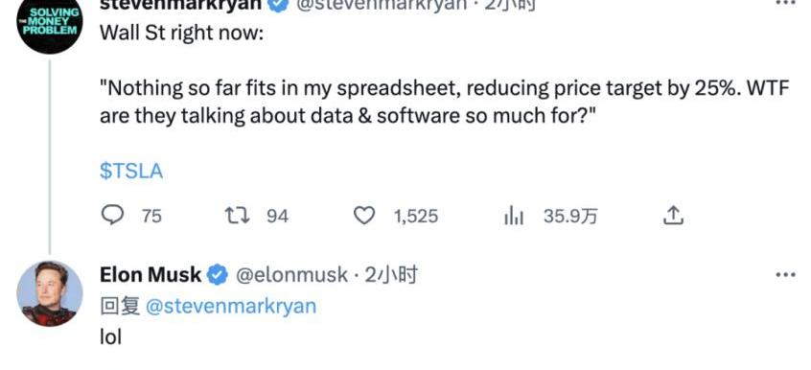Open the $TSLA cashtag link
Screen dimensions: 811x370
pos(131,172)
